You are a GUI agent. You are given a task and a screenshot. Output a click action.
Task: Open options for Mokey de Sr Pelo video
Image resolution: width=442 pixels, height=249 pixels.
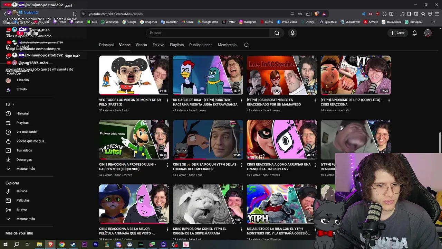[167, 100]
